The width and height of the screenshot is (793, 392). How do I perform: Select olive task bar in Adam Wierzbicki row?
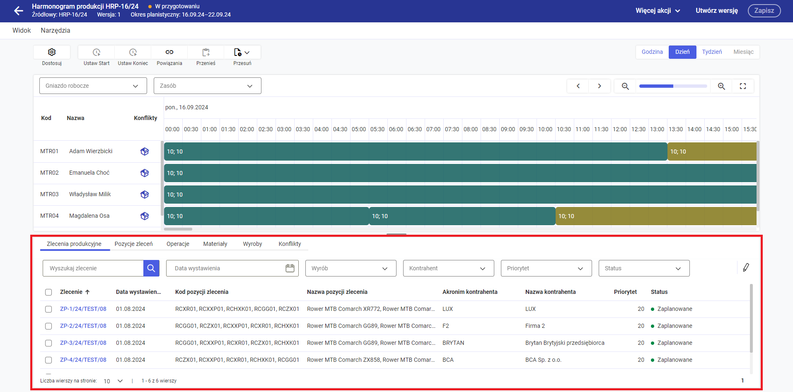point(712,152)
